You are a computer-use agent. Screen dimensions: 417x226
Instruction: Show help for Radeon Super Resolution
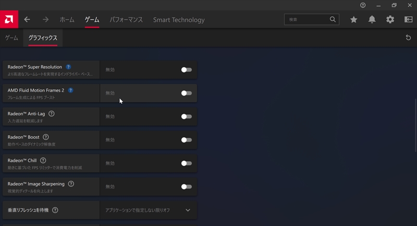pyautogui.click(x=68, y=67)
